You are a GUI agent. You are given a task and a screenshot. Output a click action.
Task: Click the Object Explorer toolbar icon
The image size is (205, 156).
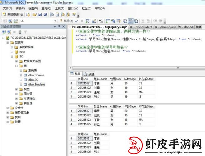pos(62,14)
